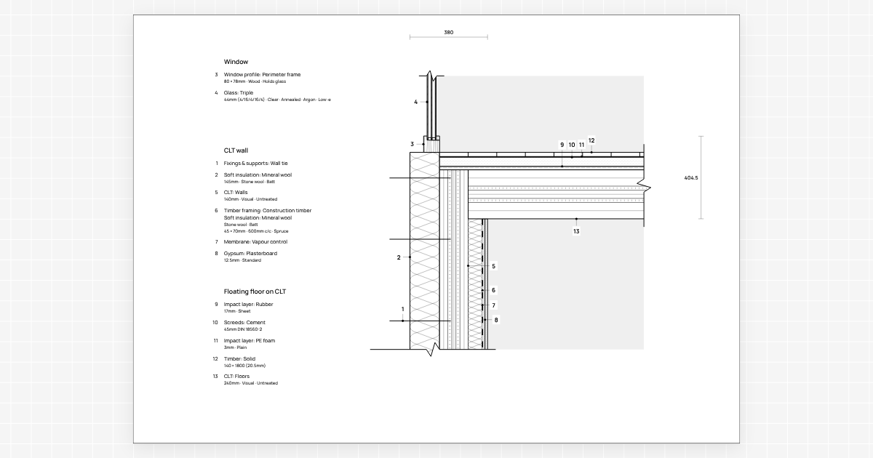Click the "Gypsum: Plasterboard" legend entry
Screen dimensions: 873x458
250,254
